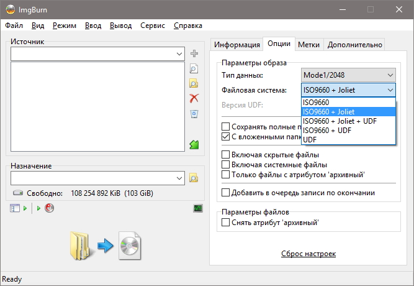Click the red disc burn icon
The width and height of the screenshot is (414, 286).
tap(49, 208)
